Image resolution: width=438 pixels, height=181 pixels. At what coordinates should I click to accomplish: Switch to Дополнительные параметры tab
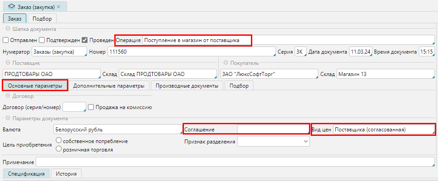(108, 86)
